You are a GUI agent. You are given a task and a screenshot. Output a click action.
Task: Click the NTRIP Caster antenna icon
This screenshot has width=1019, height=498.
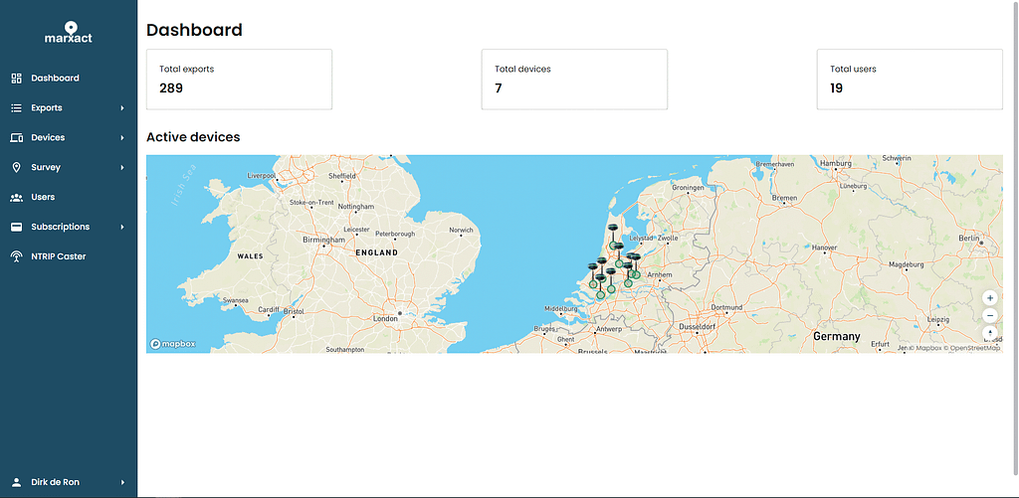16,256
